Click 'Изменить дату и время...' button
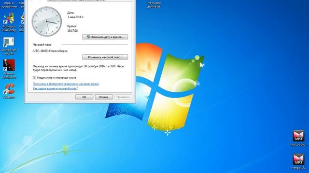 pyautogui.click(x=105, y=37)
